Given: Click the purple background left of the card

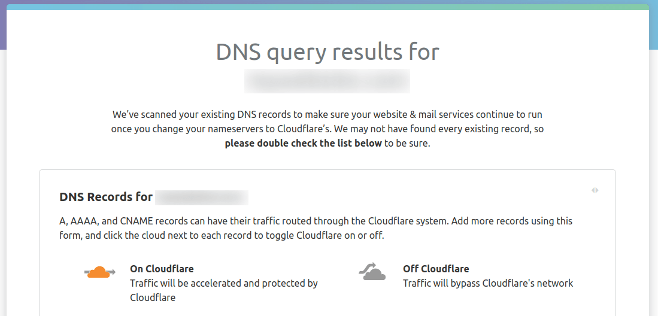Looking at the screenshot, I should point(3,24).
